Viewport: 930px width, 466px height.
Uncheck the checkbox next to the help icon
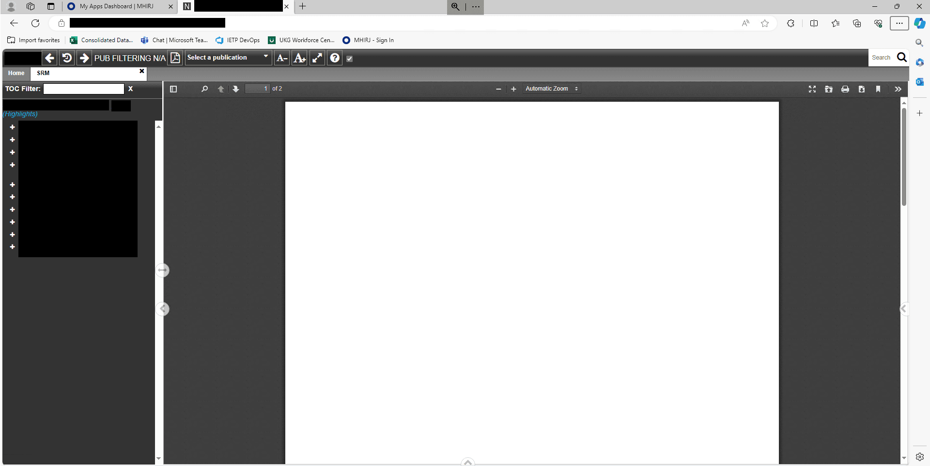tap(349, 58)
